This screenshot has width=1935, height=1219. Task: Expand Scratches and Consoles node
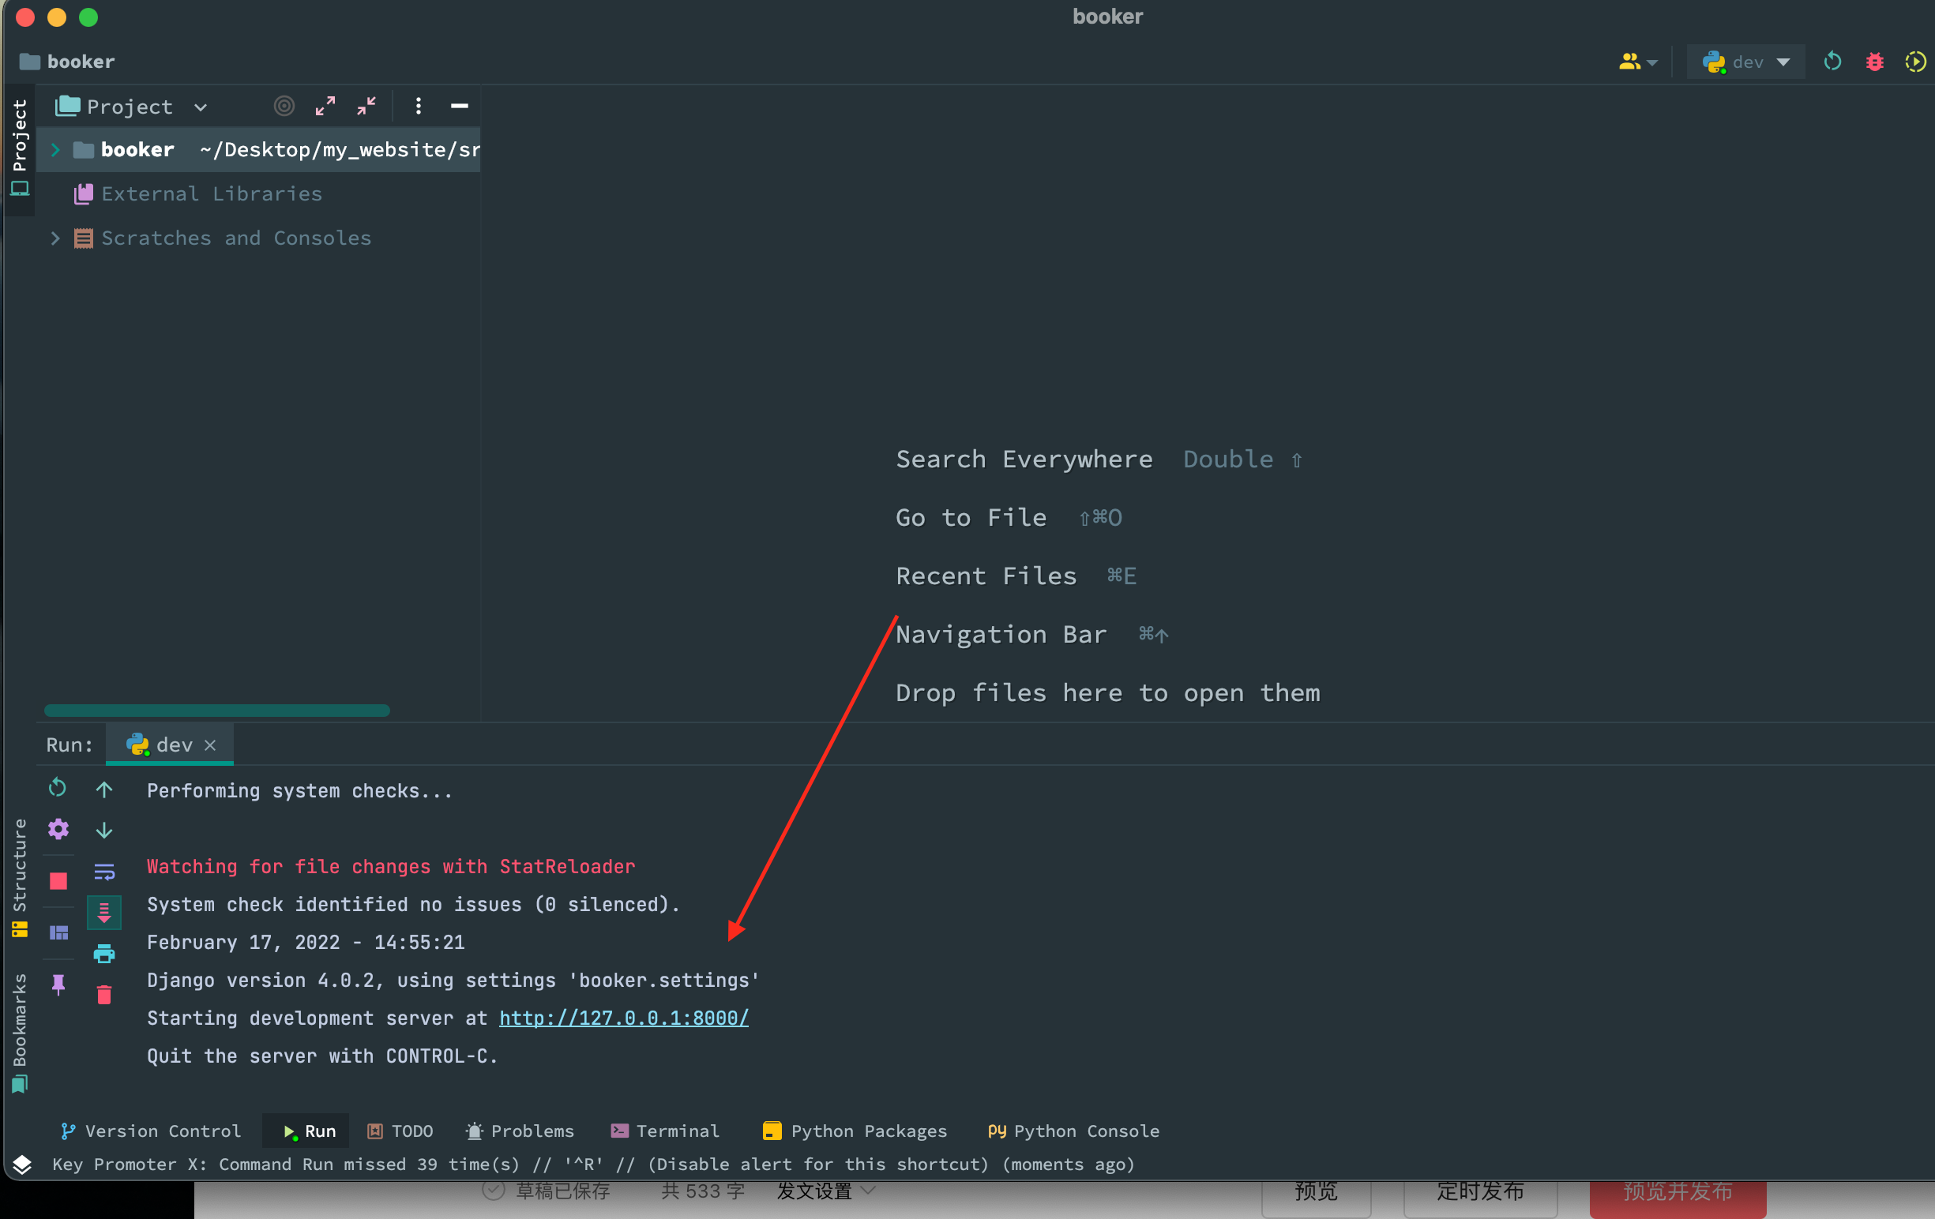pyautogui.click(x=55, y=238)
